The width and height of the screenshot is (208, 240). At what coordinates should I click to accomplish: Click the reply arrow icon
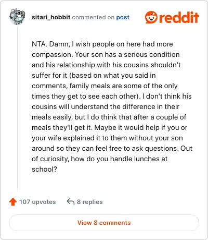coord(71,202)
